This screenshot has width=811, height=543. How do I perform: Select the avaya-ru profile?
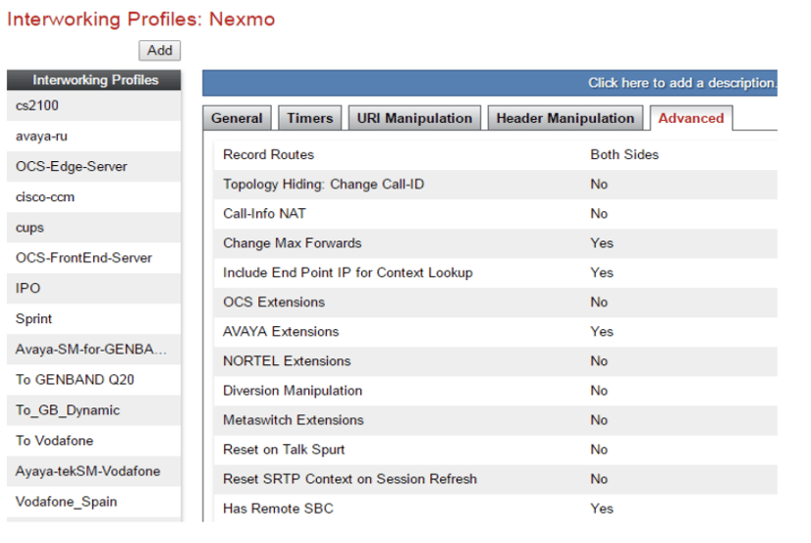pos(93,136)
